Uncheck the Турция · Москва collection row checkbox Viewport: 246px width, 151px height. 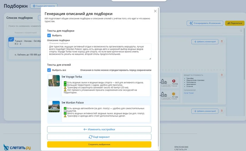tap(11, 40)
